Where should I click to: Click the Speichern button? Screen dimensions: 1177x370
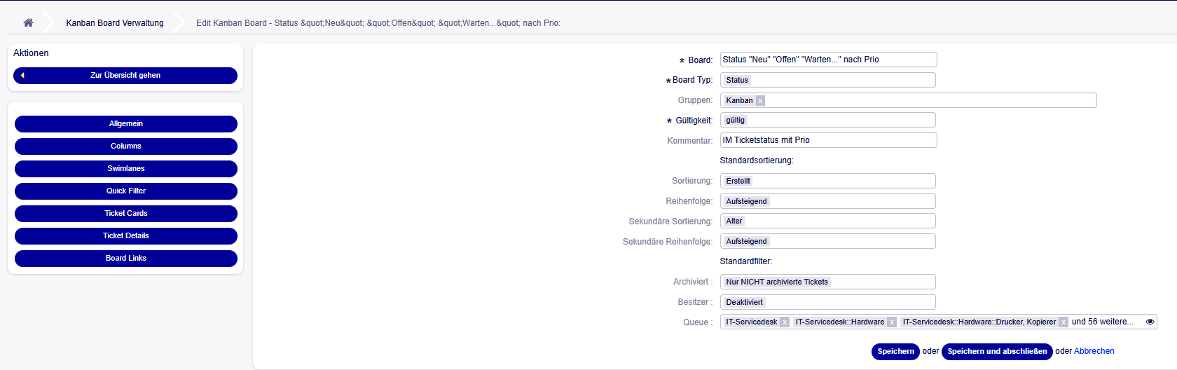[895, 352]
